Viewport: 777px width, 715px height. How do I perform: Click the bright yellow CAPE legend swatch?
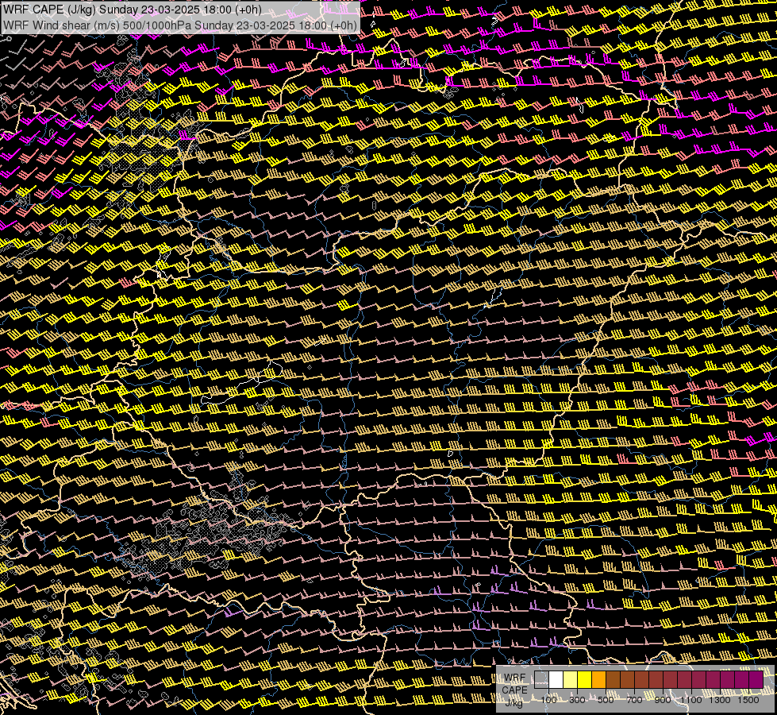[x=584, y=680]
